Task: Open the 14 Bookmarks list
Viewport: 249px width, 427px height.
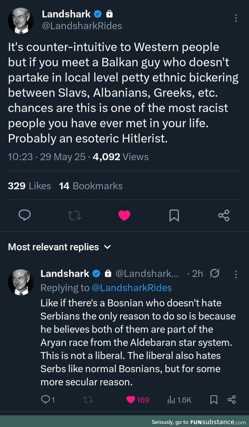Action: pos(91,186)
